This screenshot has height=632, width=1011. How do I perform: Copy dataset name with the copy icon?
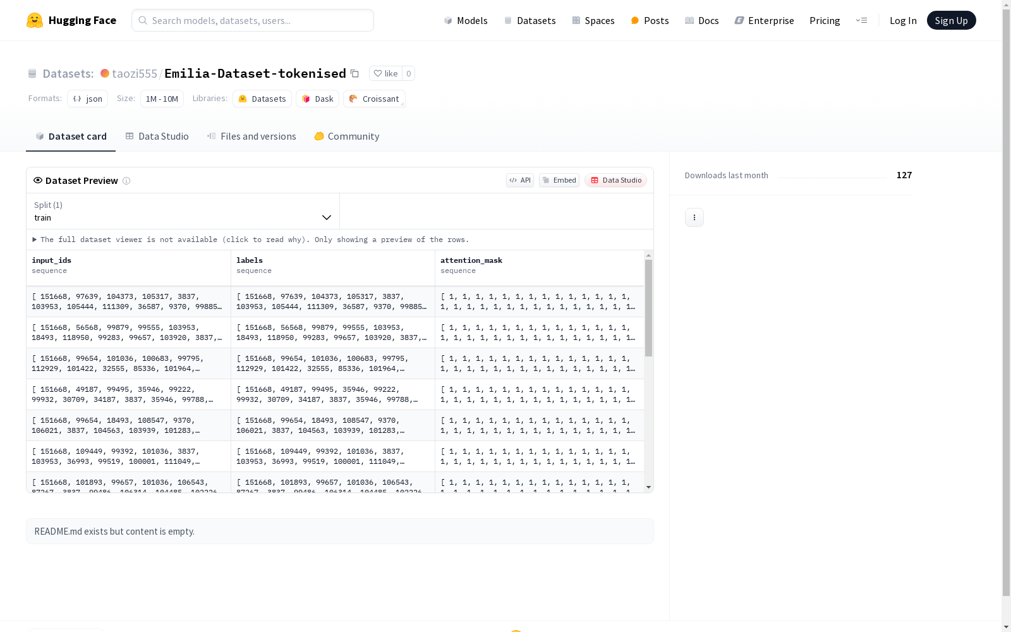point(354,73)
